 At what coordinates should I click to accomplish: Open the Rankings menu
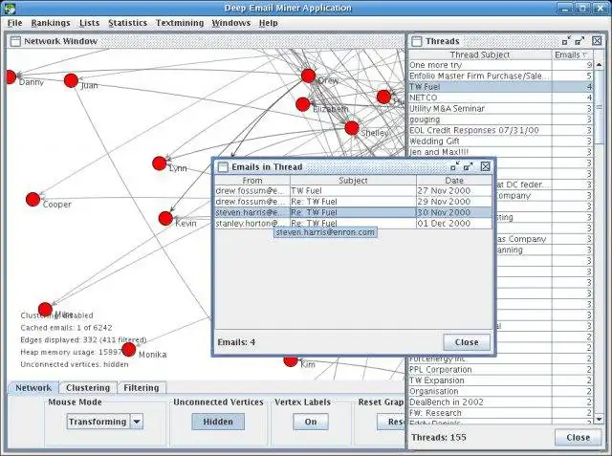(x=51, y=23)
